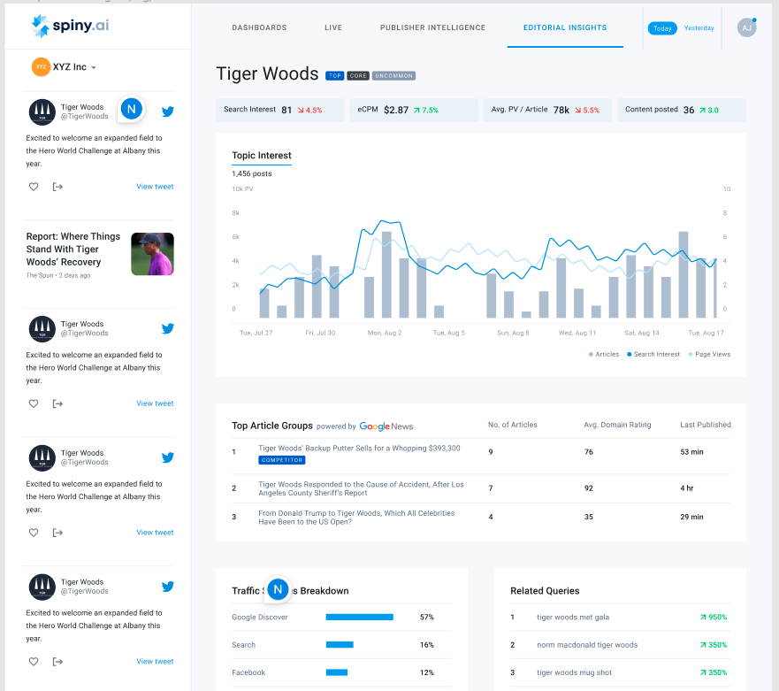The image size is (779, 691).
Task: Share the third tweet with export icon
Action: click(x=57, y=533)
